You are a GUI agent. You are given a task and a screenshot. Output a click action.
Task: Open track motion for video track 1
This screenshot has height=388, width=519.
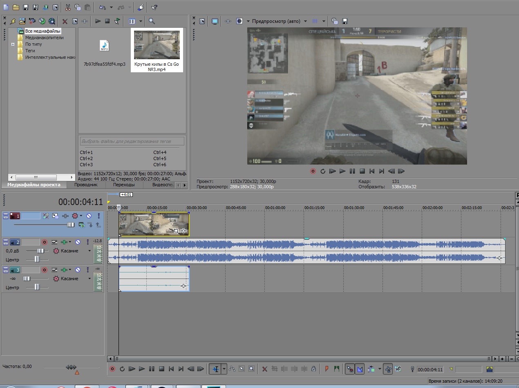click(x=55, y=216)
